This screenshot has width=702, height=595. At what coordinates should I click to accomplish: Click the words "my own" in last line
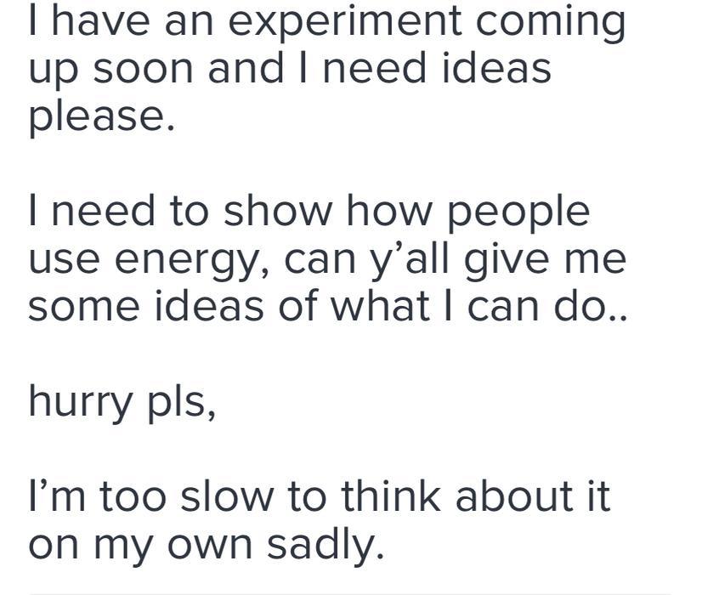coord(173,548)
